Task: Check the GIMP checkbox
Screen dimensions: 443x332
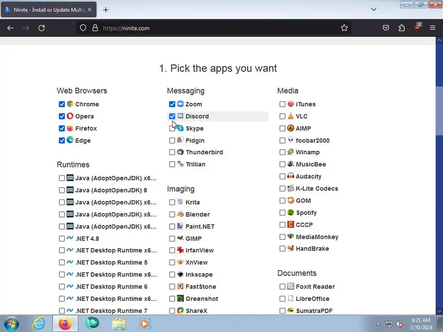Action: click(172, 239)
